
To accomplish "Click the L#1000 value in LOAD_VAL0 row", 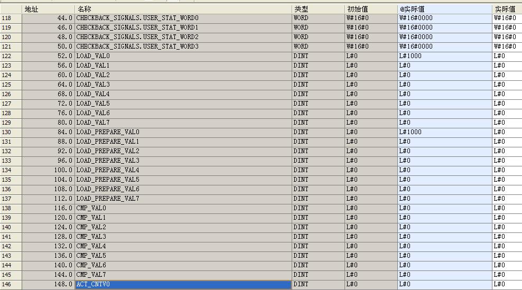I will 411,56.
